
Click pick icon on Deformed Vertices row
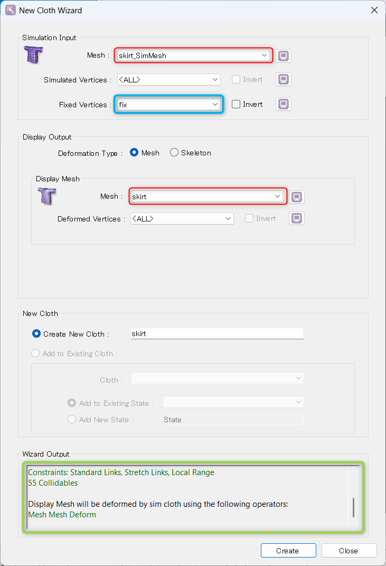tap(297, 218)
